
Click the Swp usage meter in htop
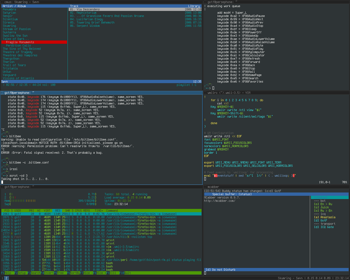(50, 204)
